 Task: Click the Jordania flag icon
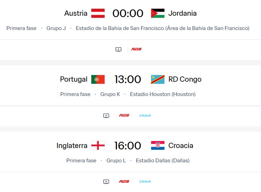point(158,13)
